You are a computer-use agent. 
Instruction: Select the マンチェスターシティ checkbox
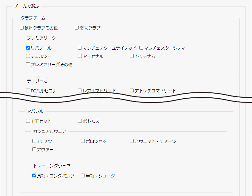141,48
